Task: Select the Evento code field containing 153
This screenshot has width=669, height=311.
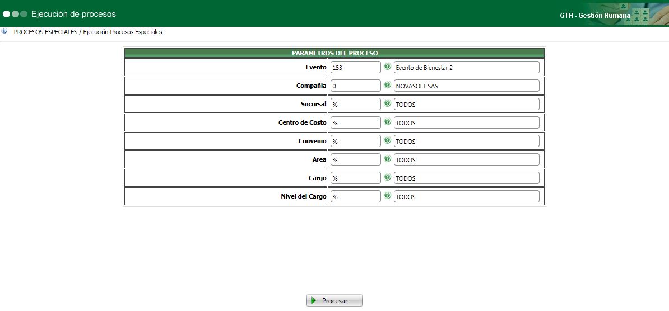Action: click(x=355, y=67)
